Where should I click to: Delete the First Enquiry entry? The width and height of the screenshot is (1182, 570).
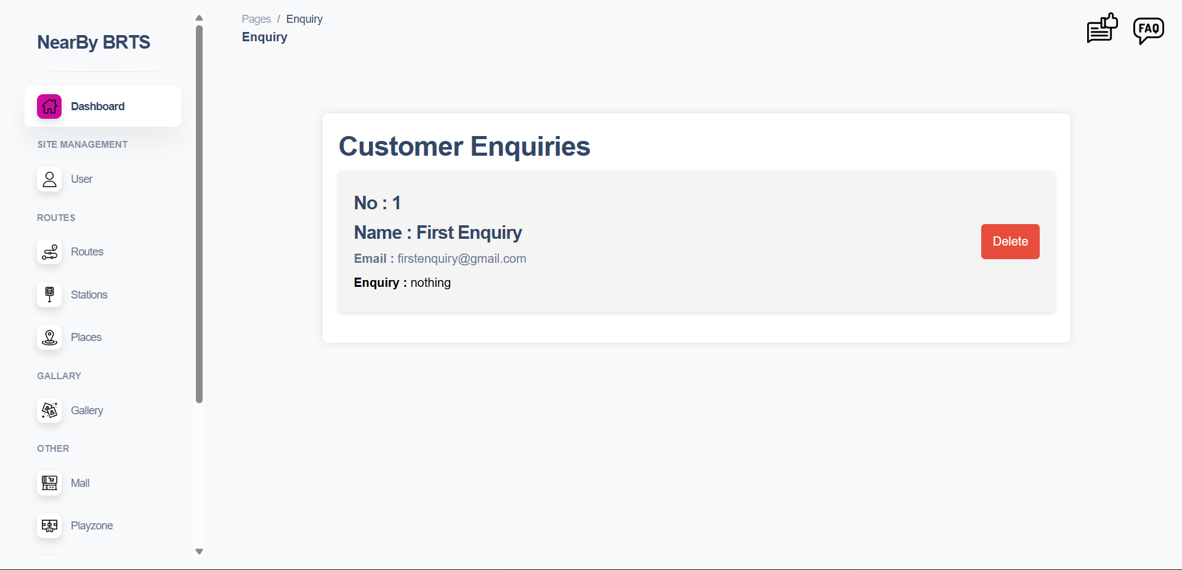1010,241
